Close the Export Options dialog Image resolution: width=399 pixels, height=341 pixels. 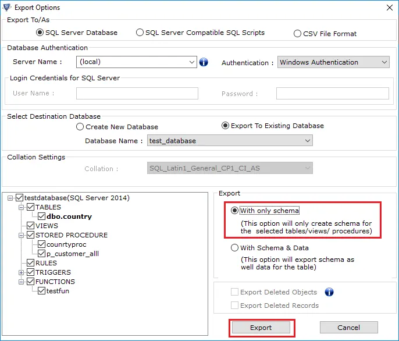pos(389,8)
